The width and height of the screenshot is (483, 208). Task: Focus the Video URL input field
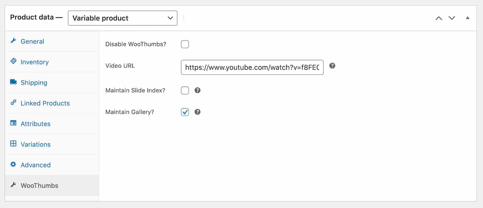coord(252,67)
